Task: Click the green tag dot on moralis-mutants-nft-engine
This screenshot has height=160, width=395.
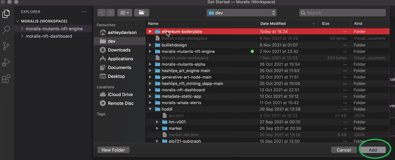Action: pos(252,51)
